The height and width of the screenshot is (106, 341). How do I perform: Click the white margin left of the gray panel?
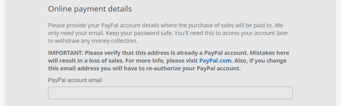click(2, 53)
